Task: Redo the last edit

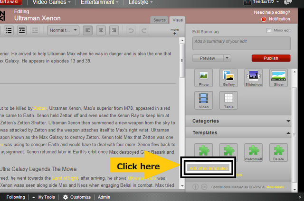Action: (x=144, y=30)
